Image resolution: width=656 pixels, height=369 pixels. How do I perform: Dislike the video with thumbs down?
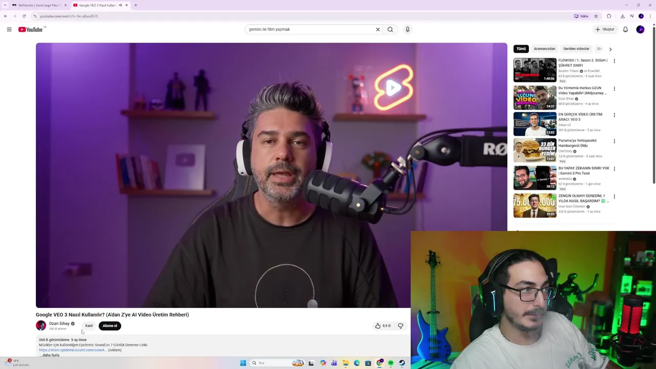click(400, 325)
